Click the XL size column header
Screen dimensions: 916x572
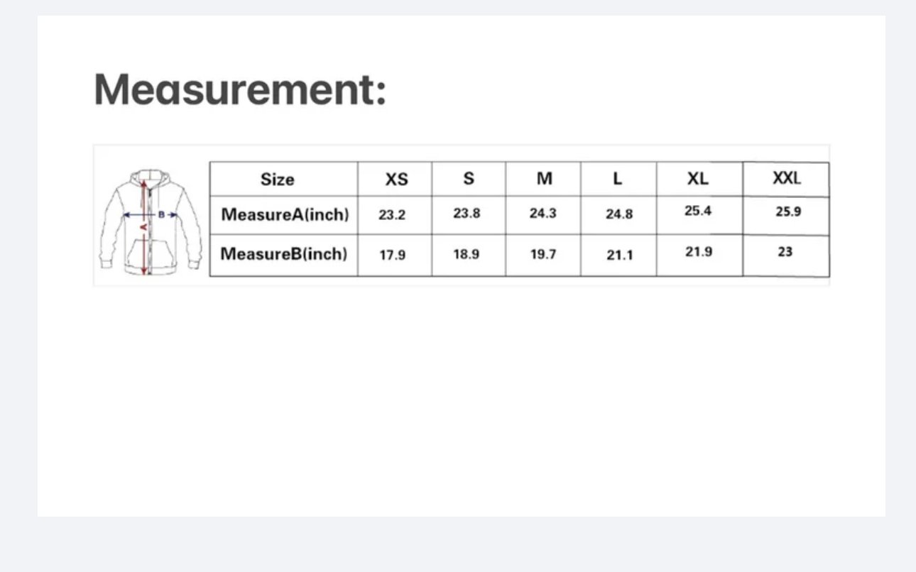coord(697,179)
